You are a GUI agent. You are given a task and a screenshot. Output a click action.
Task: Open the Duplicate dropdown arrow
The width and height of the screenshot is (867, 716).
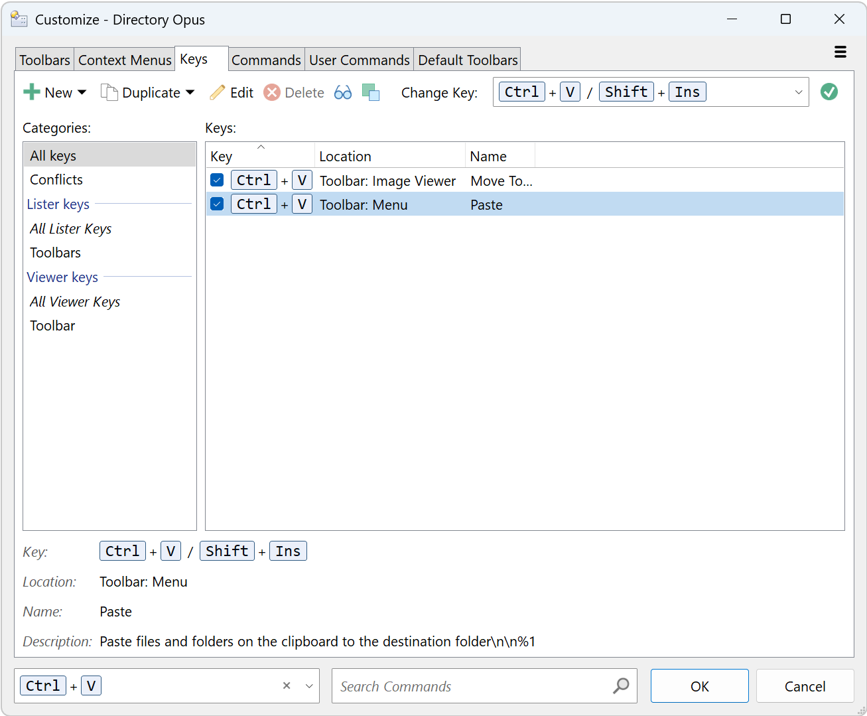pyautogui.click(x=190, y=92)
